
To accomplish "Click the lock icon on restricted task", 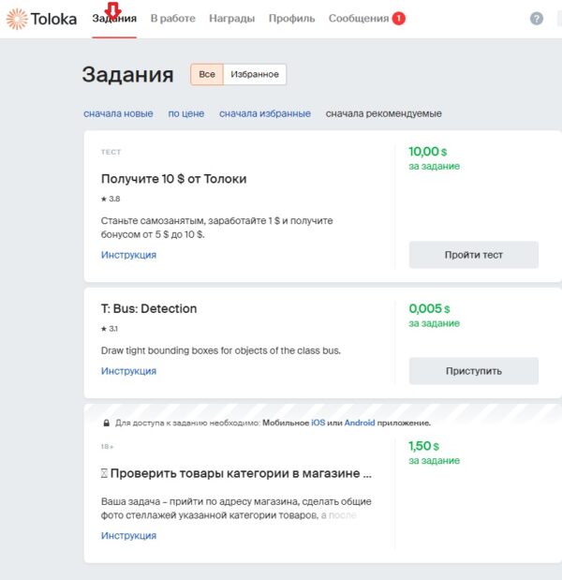I will [106, 424].
